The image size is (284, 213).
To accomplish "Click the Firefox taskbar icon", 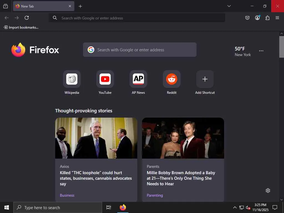I will click(123, 207).
